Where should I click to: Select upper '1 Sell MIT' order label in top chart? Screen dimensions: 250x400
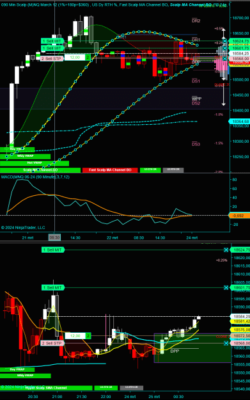coord(52,41)
